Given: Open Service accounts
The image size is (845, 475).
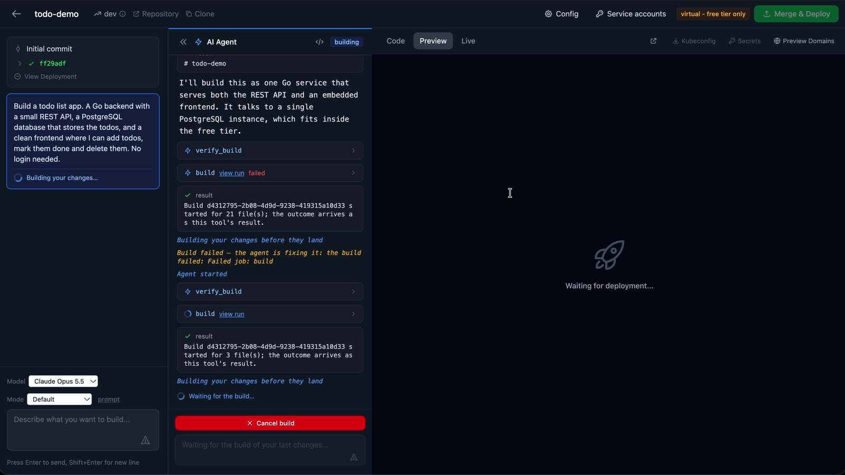Looking at the screenshot, I should [631, 14].
